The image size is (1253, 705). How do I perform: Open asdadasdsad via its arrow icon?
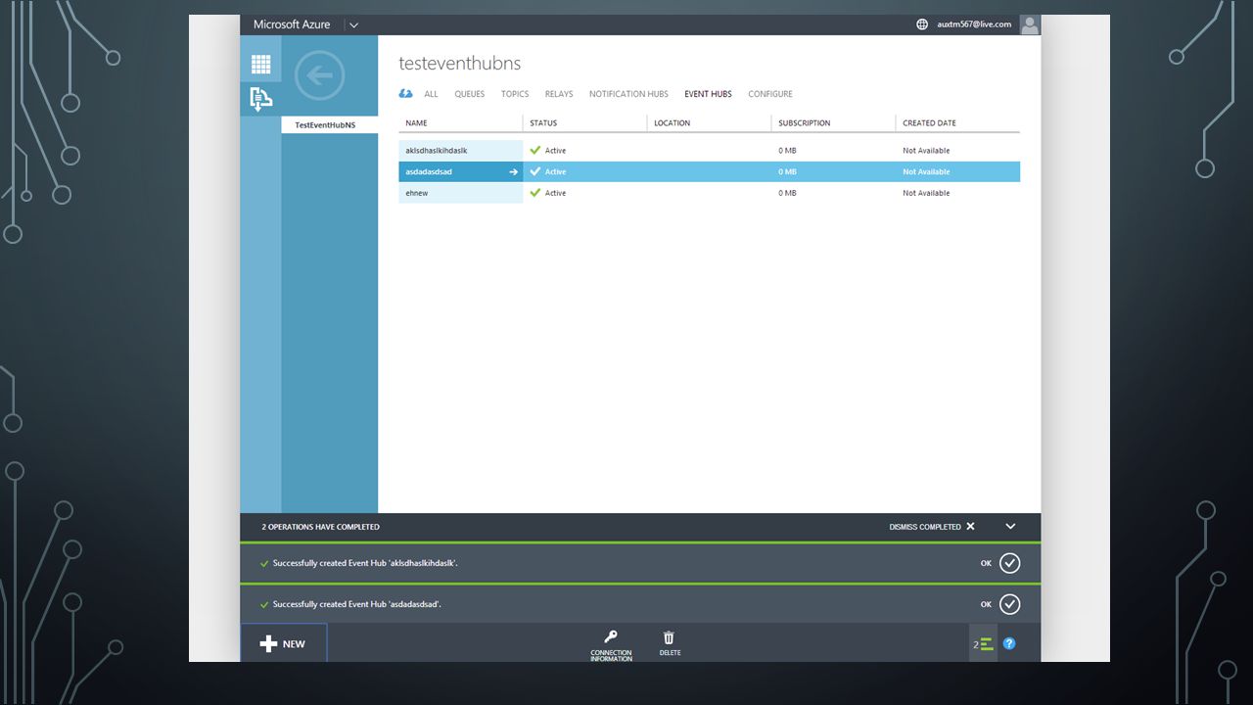pyautogui.click(x=513, y=172)
